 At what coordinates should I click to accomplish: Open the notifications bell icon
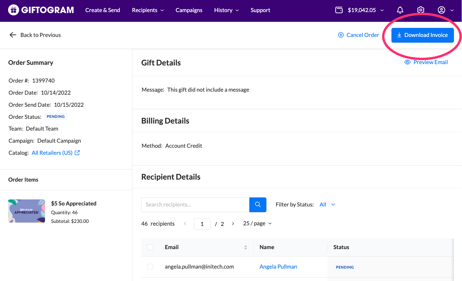pos(400,10)
